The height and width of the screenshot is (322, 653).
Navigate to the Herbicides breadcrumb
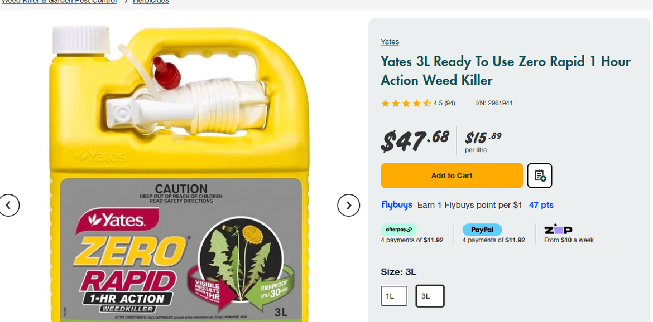click(x=151, y=2)
